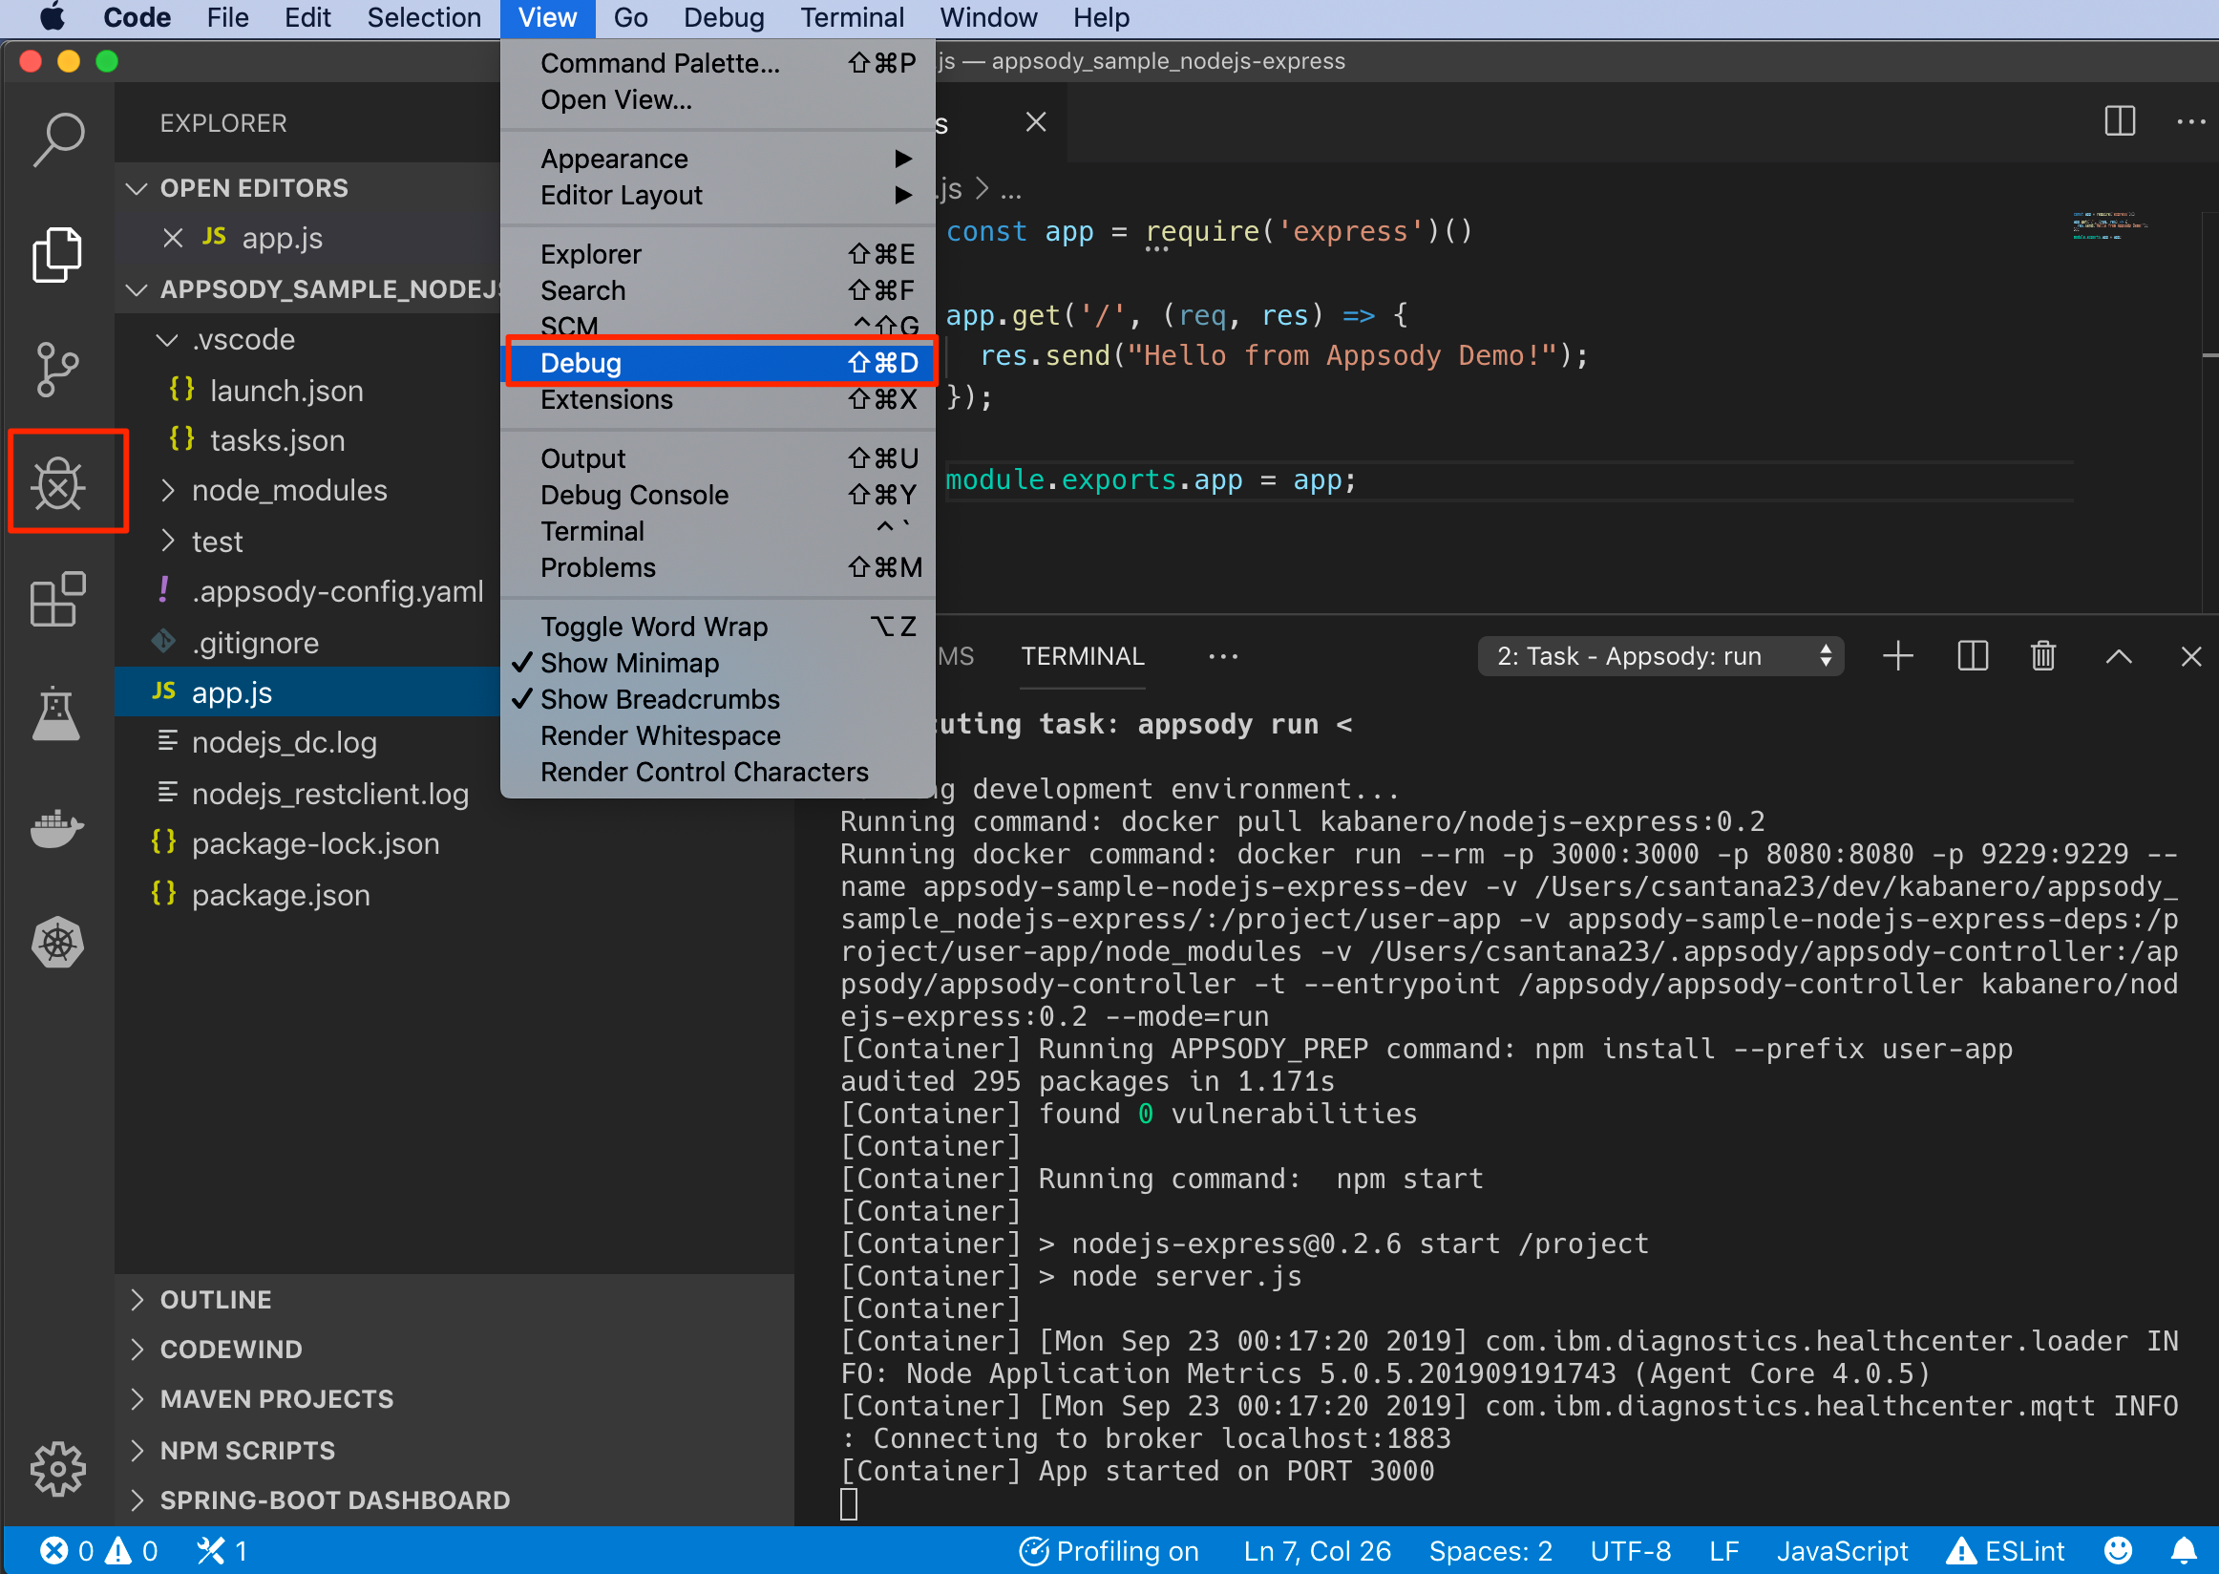This screenshot has height=1574, width=2219.
Task: Expand the NPM Scripts section
Action: pos(137,1450)
